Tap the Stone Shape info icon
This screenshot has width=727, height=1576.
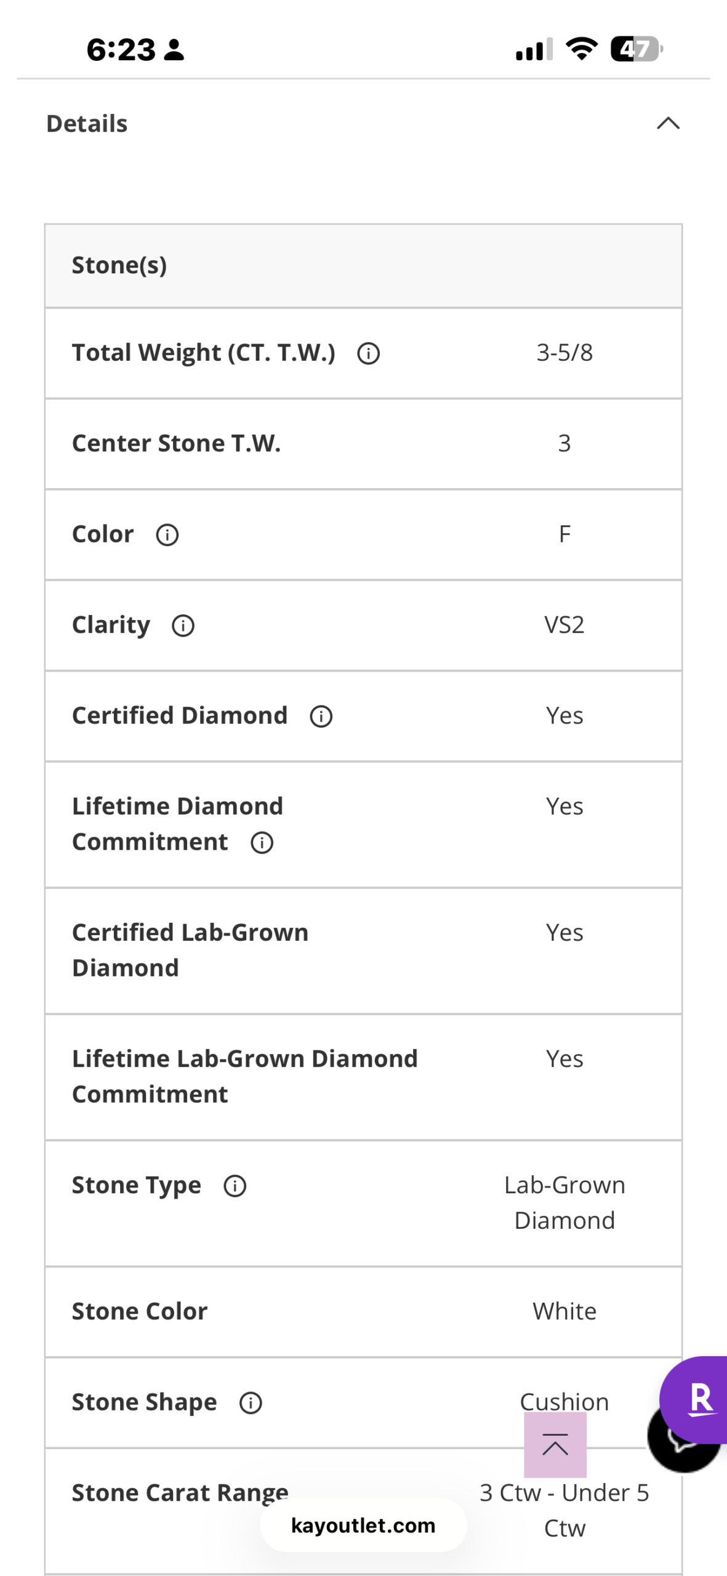(x=251, y=1403)
